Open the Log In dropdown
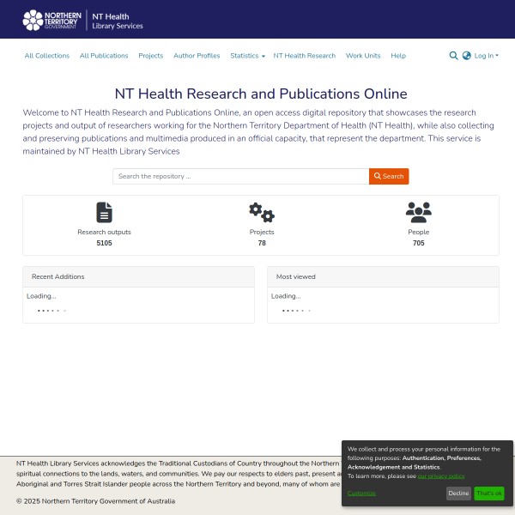515x515 pixels. click(486, 56)
